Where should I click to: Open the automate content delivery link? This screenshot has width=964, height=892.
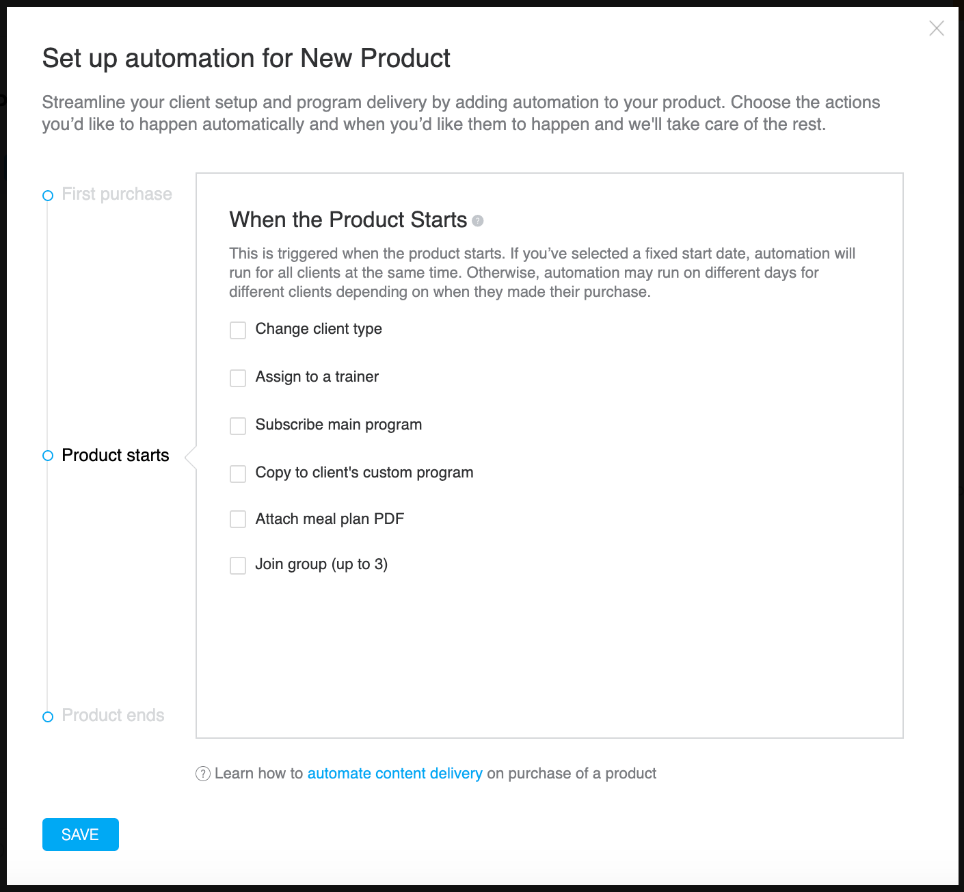pos(395,774)
